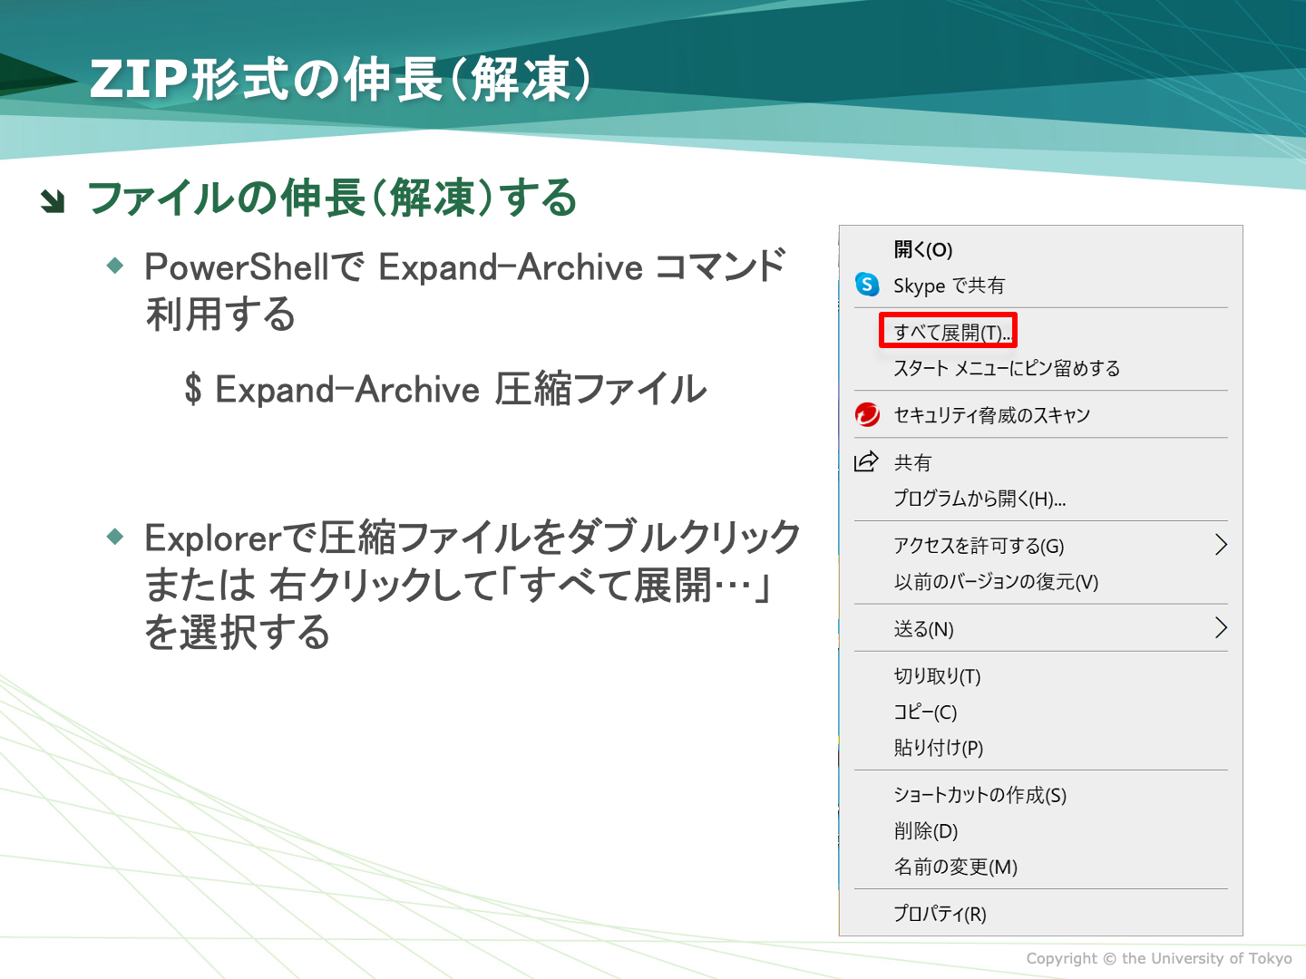Run セキュリティ脅威のスキャン option

[991, 416]
